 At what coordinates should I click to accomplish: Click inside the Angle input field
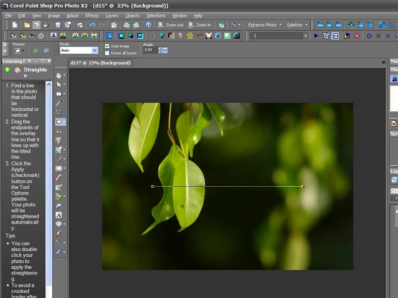coord(150,50)
